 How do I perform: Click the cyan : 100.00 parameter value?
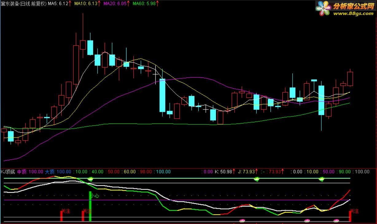(x=162, y=172)
